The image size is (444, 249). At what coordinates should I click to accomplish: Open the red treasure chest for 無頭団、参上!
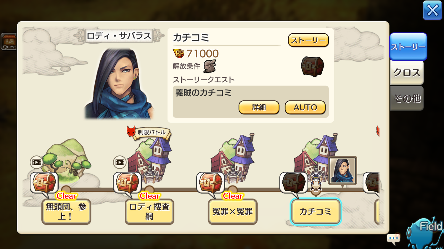tap(44, 183)
